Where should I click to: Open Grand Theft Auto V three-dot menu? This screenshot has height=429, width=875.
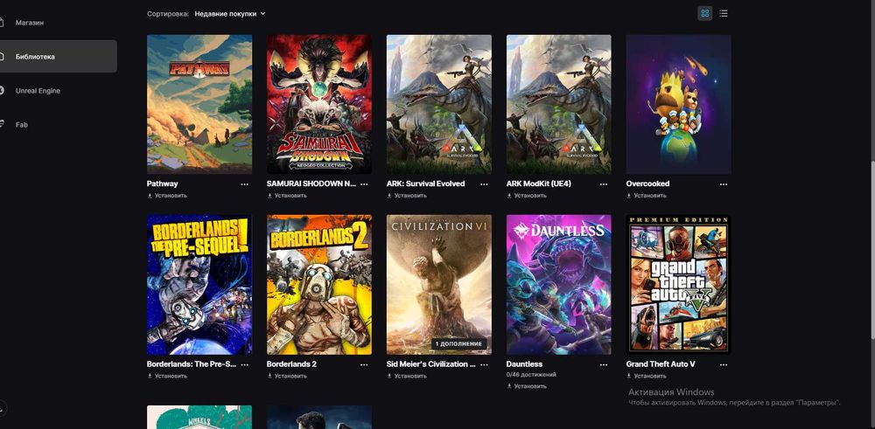[724, 364]
